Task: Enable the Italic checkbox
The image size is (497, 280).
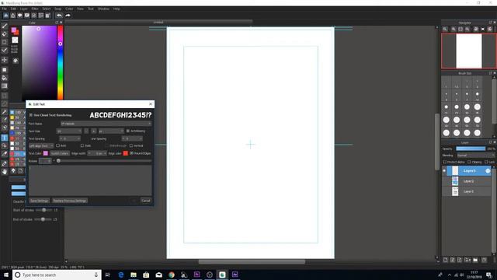Action: tap(82, 145)
